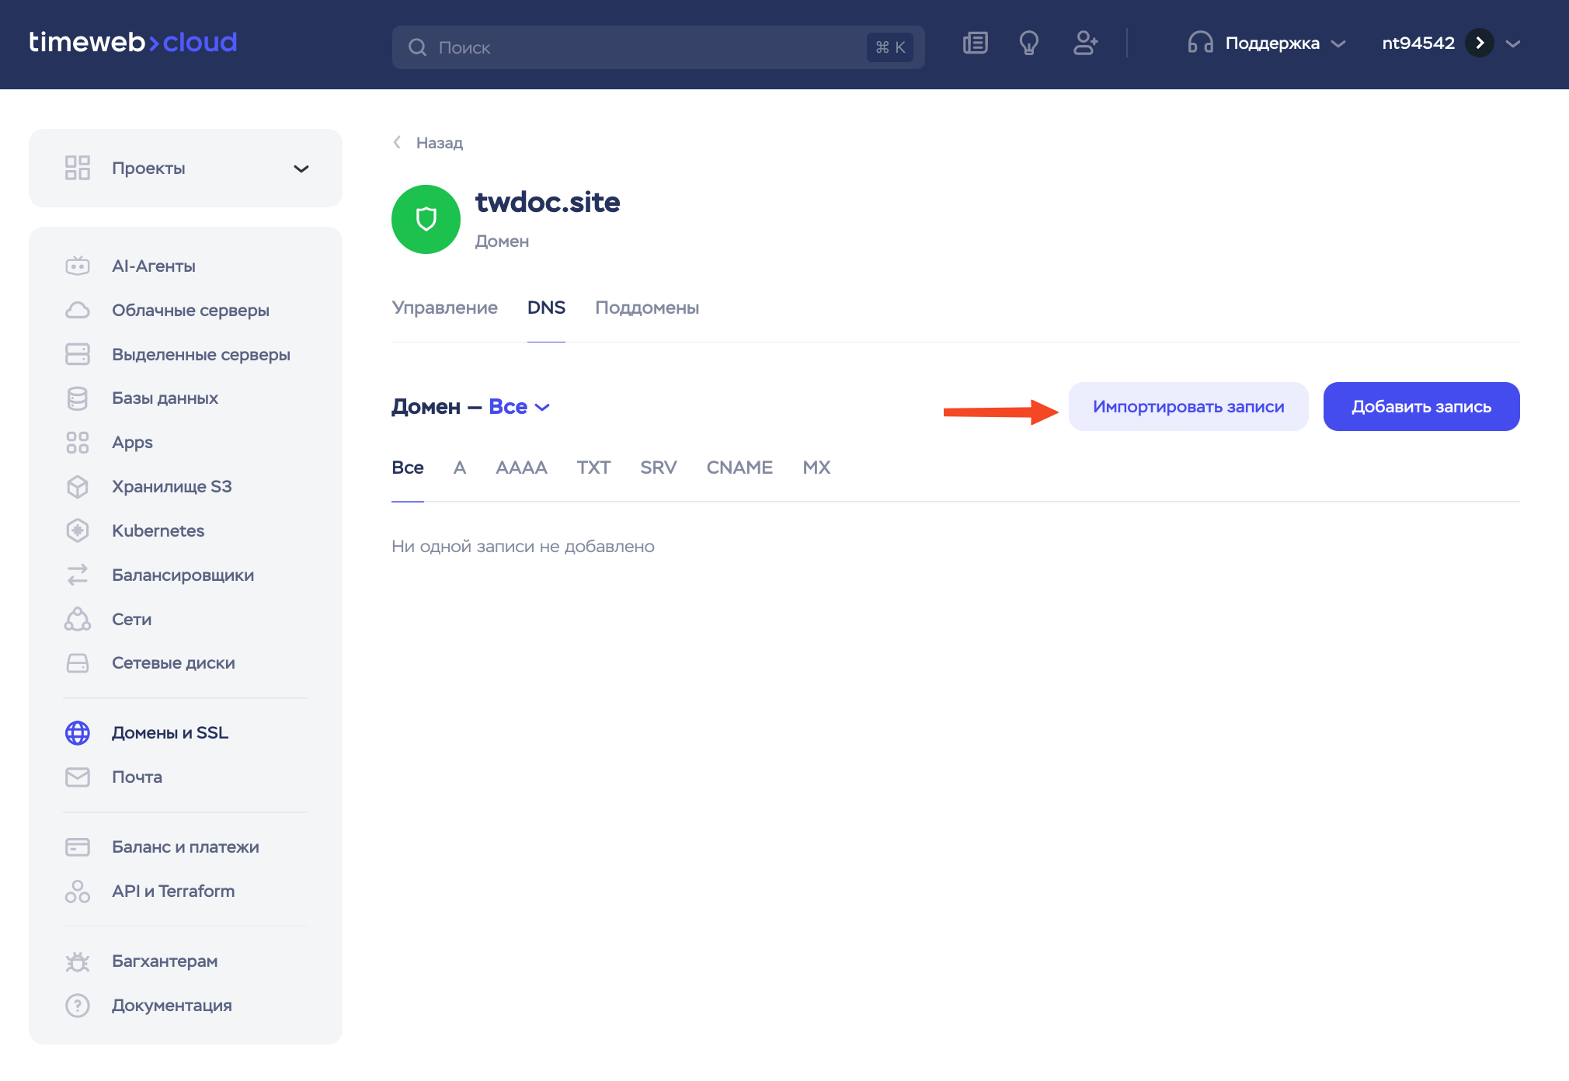Go back via the Назад link

click(428, 143)
